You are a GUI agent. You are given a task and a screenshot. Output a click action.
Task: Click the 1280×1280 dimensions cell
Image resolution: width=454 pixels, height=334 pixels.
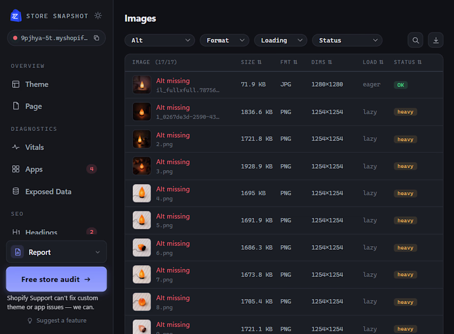coord(327,84)
